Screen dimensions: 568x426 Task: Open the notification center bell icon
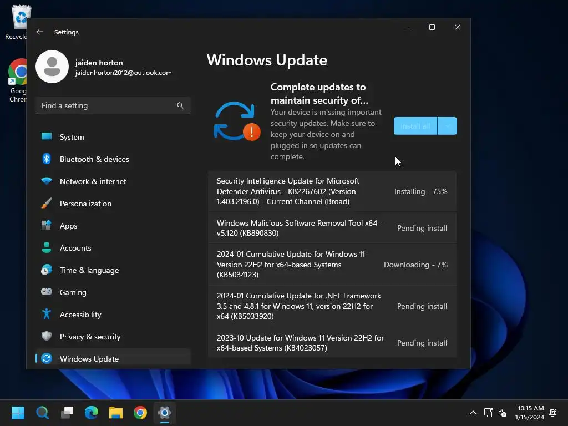553,413
